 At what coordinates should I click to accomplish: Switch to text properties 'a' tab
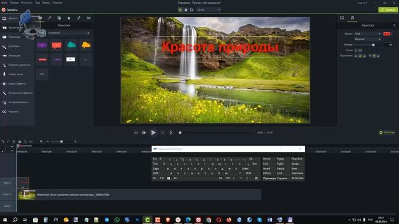coord(352,18)
